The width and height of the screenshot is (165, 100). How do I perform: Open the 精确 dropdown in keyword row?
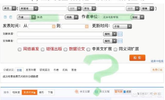point(147,8)
